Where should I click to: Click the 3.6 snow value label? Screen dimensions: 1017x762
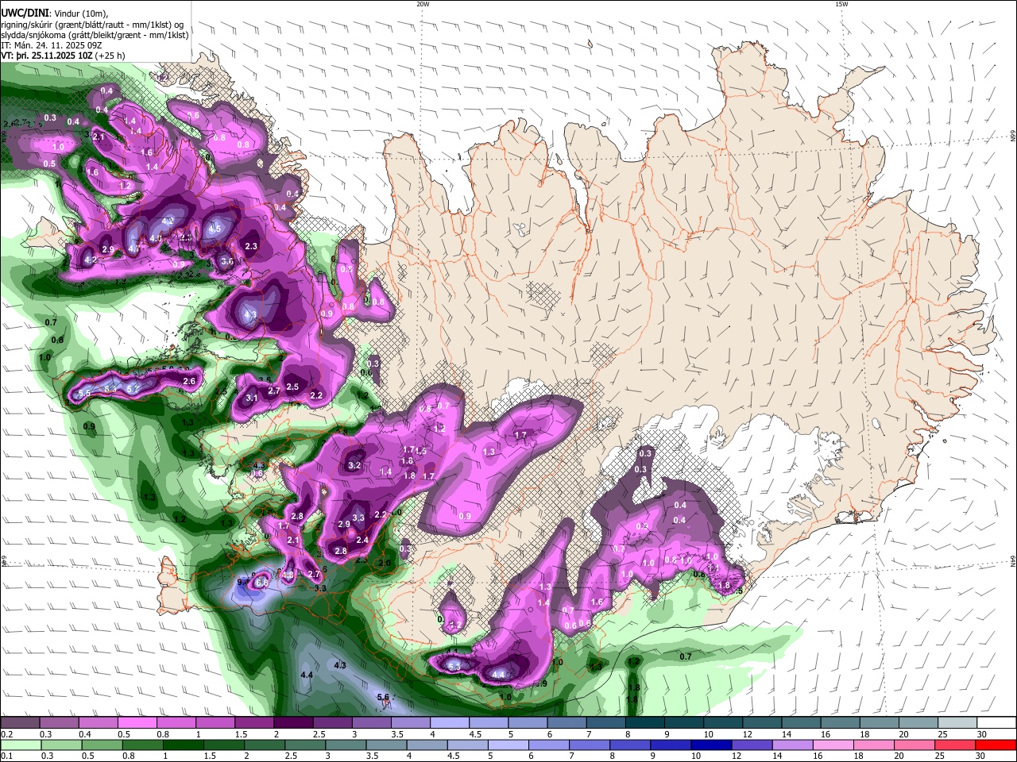point(227,261)
